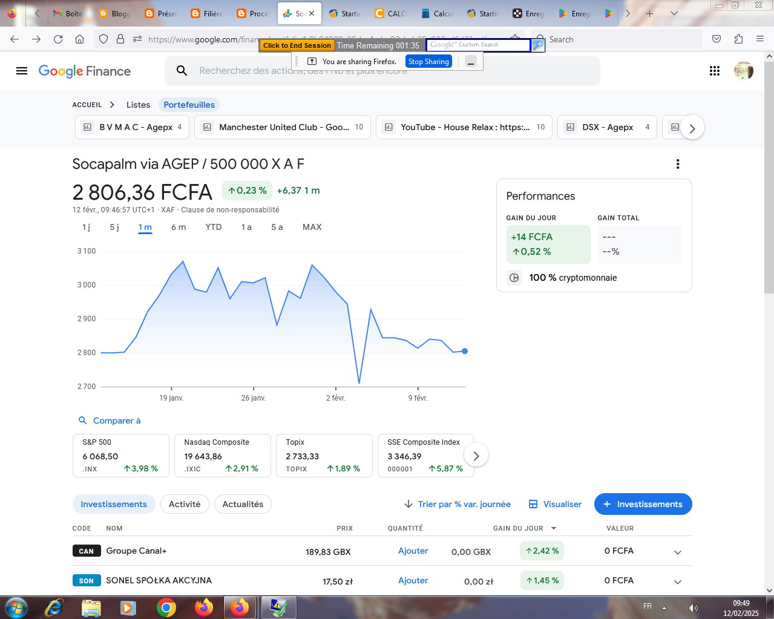Open a new Firefox tab
This screenshot has width=774, height=619.
point(649,13)
